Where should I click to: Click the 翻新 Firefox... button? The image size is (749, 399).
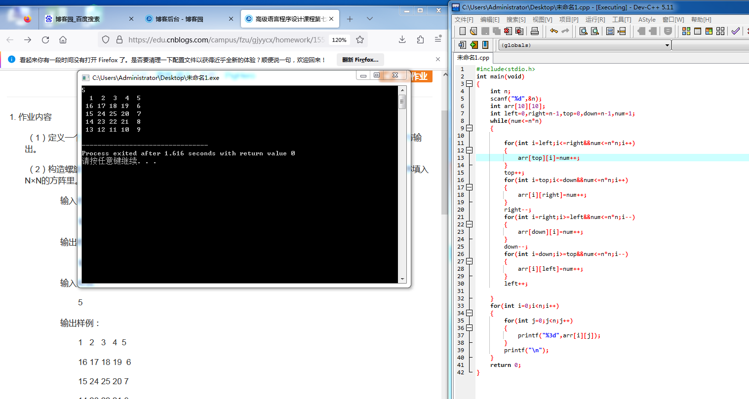tap(360, 60)
